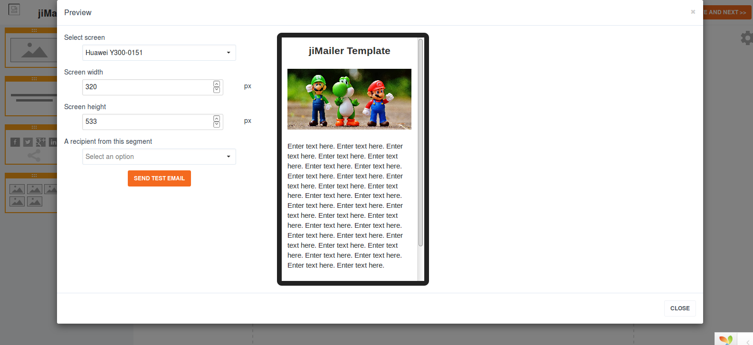Increase screen width with the up stepper
Screen dimensions: 753x345
217,84
